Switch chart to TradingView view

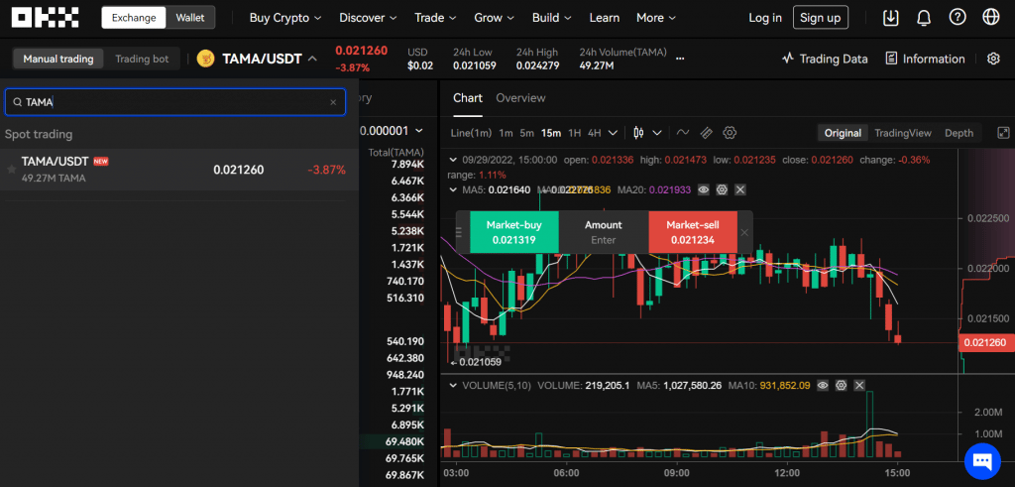tap(903, 133)
